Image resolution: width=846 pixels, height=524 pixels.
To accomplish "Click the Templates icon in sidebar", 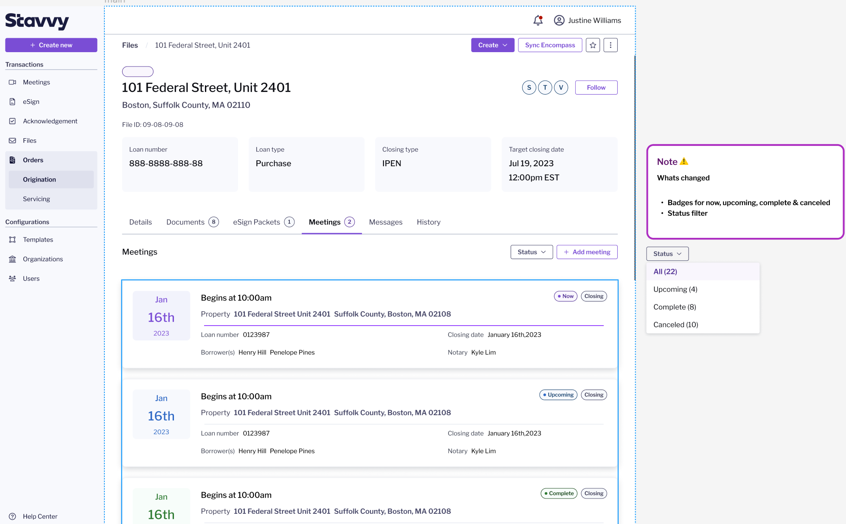I will [12, 240].
